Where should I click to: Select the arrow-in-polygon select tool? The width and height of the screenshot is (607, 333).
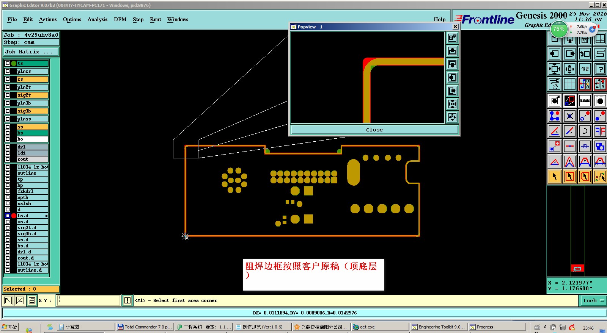585,177
